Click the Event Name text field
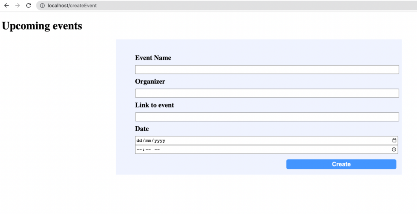Image resolution: width=417 pixels, height=214 pixels. point(267,70)
